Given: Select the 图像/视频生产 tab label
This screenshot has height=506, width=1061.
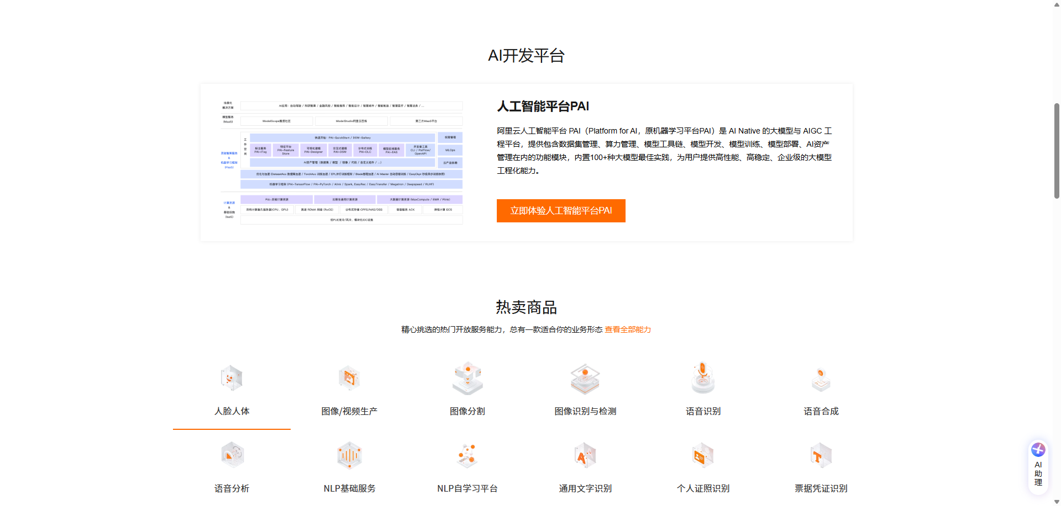Looking at the screenshot, I should [349, 411].
